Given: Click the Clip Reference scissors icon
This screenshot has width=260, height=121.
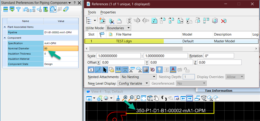Looking at the screenshot, I should (x=111, y=21).
